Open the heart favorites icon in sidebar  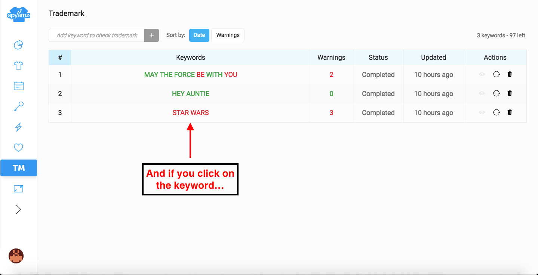(18, 148)
